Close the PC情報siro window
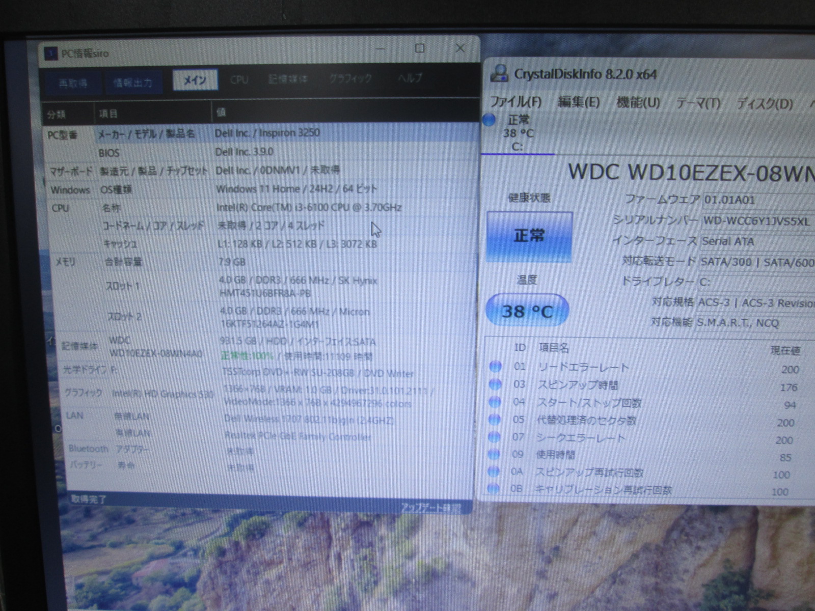The height and width of the screenshot is (611, 815). pyautogui.click(x=460, y=48)
